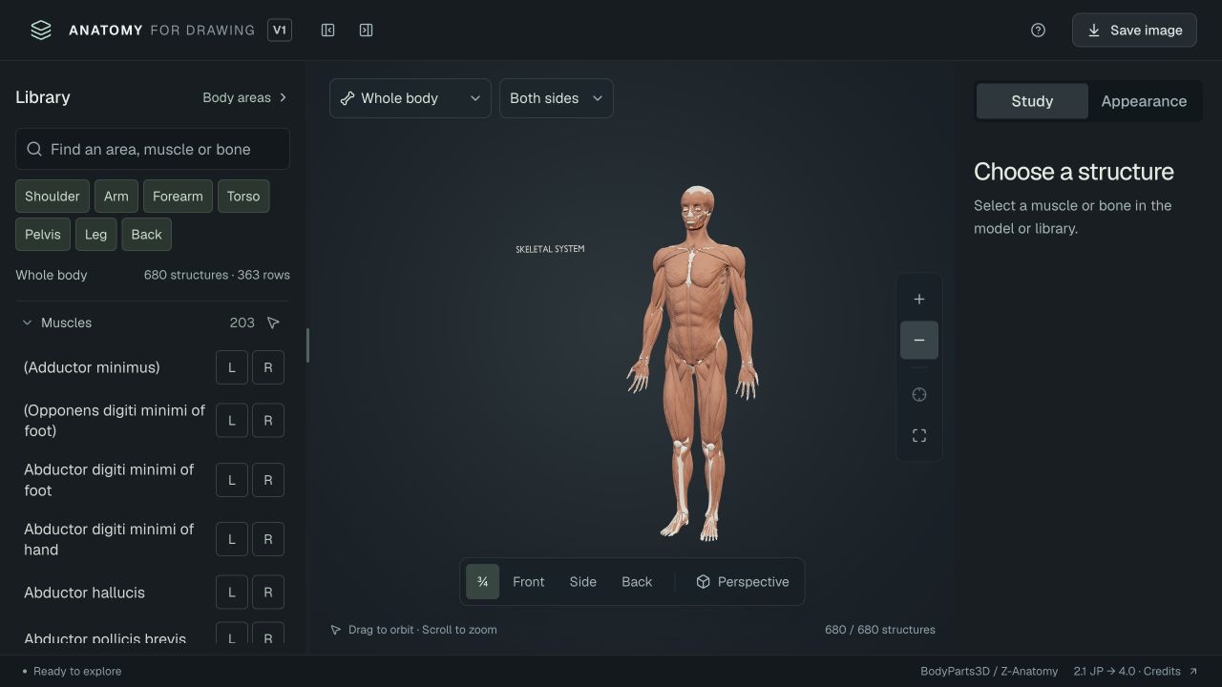Screen dimensions: 1222x687
Task: Open the help question mark icon
Action: pyautogui.click(x=1039, y=31)
